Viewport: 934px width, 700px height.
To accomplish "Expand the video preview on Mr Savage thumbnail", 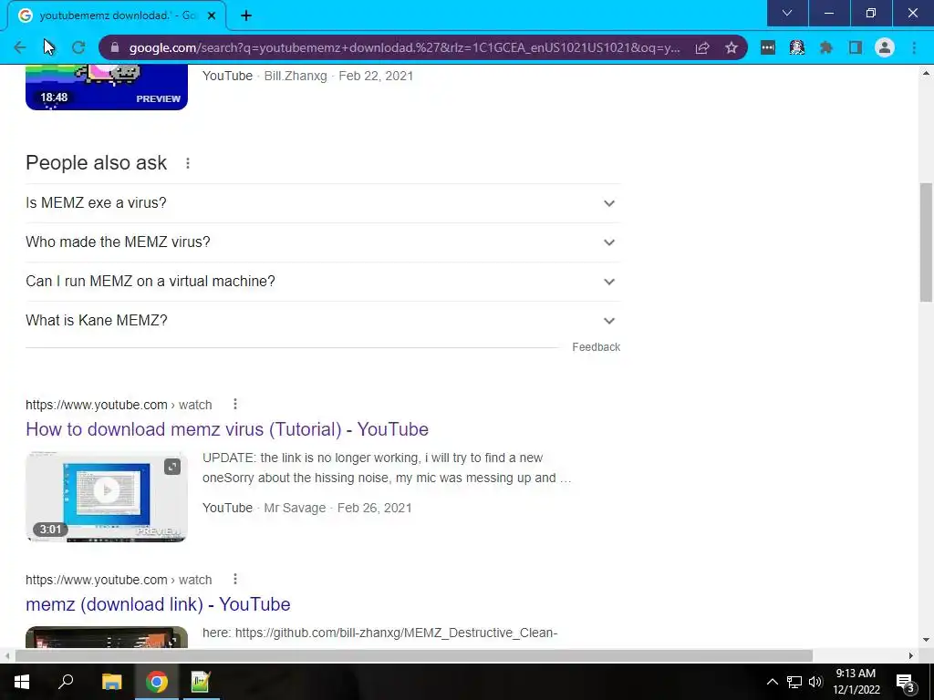I will coord(172,467).
